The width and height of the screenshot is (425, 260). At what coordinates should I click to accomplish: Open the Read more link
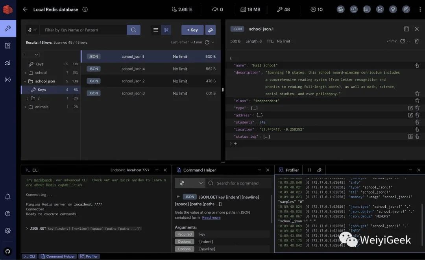click(x=211, y=218)
